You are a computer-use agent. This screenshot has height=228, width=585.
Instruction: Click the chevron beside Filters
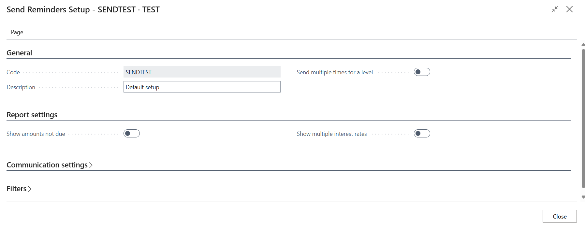(x=30, y=189)
